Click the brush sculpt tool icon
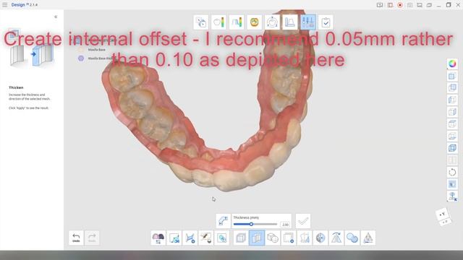Image resolution: width=463 pixels, height=260 pixels. point(205,238)
